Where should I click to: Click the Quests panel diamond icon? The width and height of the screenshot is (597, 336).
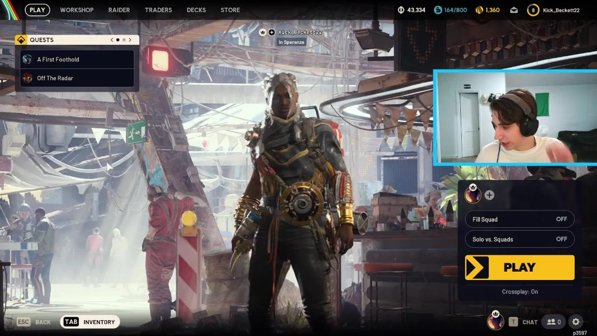tap(21, 40)
